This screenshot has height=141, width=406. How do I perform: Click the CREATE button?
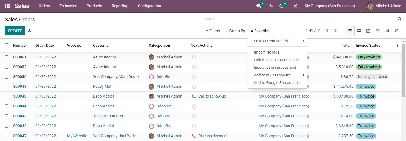pos(15,31)
